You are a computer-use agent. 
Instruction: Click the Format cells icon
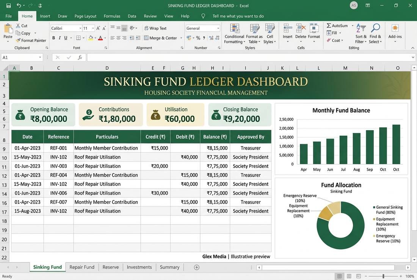coord(314,28)
